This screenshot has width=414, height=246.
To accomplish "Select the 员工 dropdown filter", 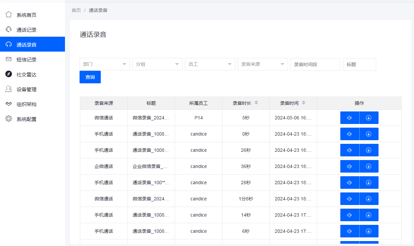I will pos(210,64).
